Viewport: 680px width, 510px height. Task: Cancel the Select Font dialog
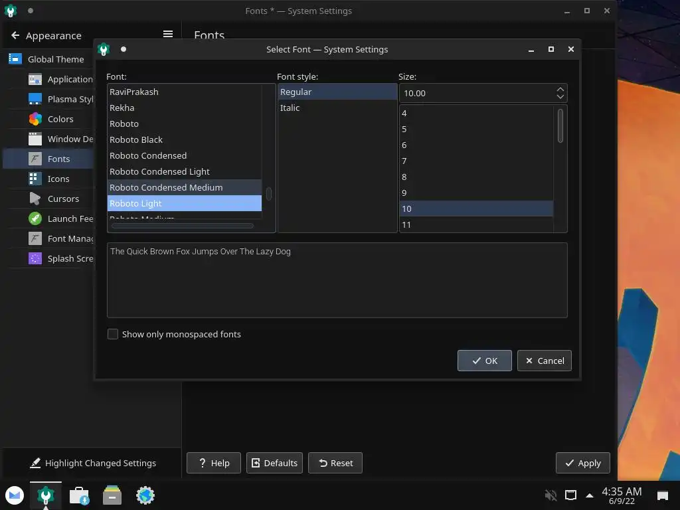pyautogui.click(x=545, y=361)
